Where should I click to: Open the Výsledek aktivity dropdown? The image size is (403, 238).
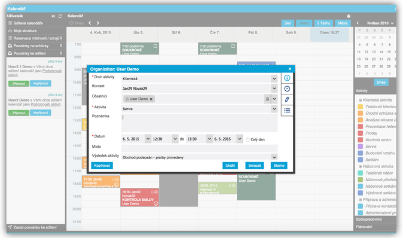tap(274, 157)
